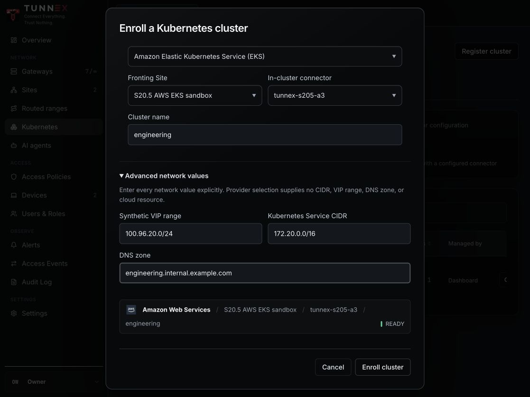530x397 pixels.
Task: Click the Kubernetes Service CIDR field
Action: click(x=339, y=233)
